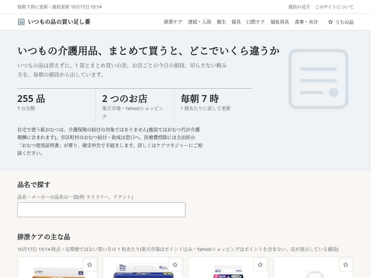Select the 寝具 category
Screen dimensions: 371x278
click(x=236, y=22)
